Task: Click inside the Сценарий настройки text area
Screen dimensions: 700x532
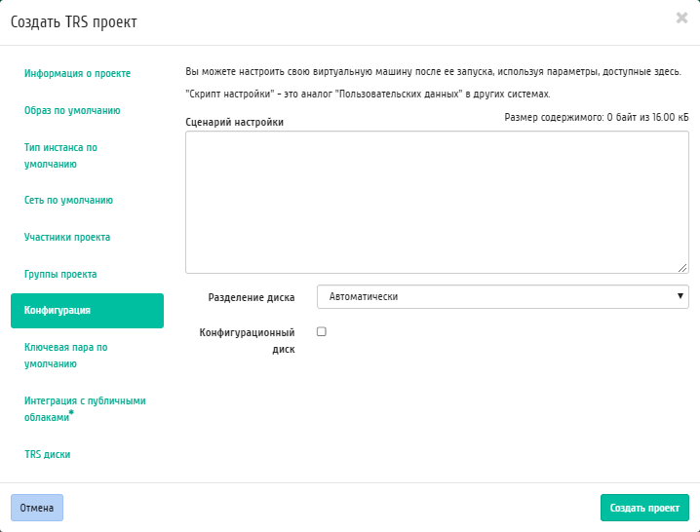Action: pyautogui.click(x=437, y=202)
